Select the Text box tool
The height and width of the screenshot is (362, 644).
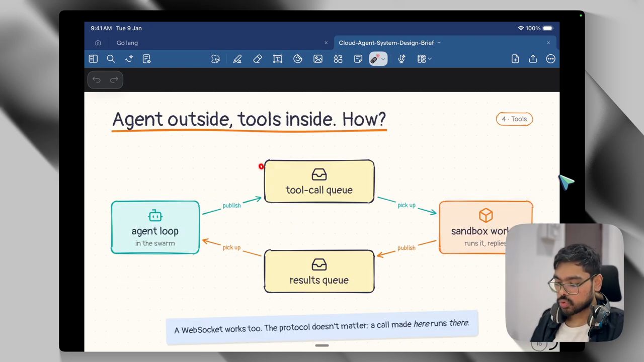277,59
